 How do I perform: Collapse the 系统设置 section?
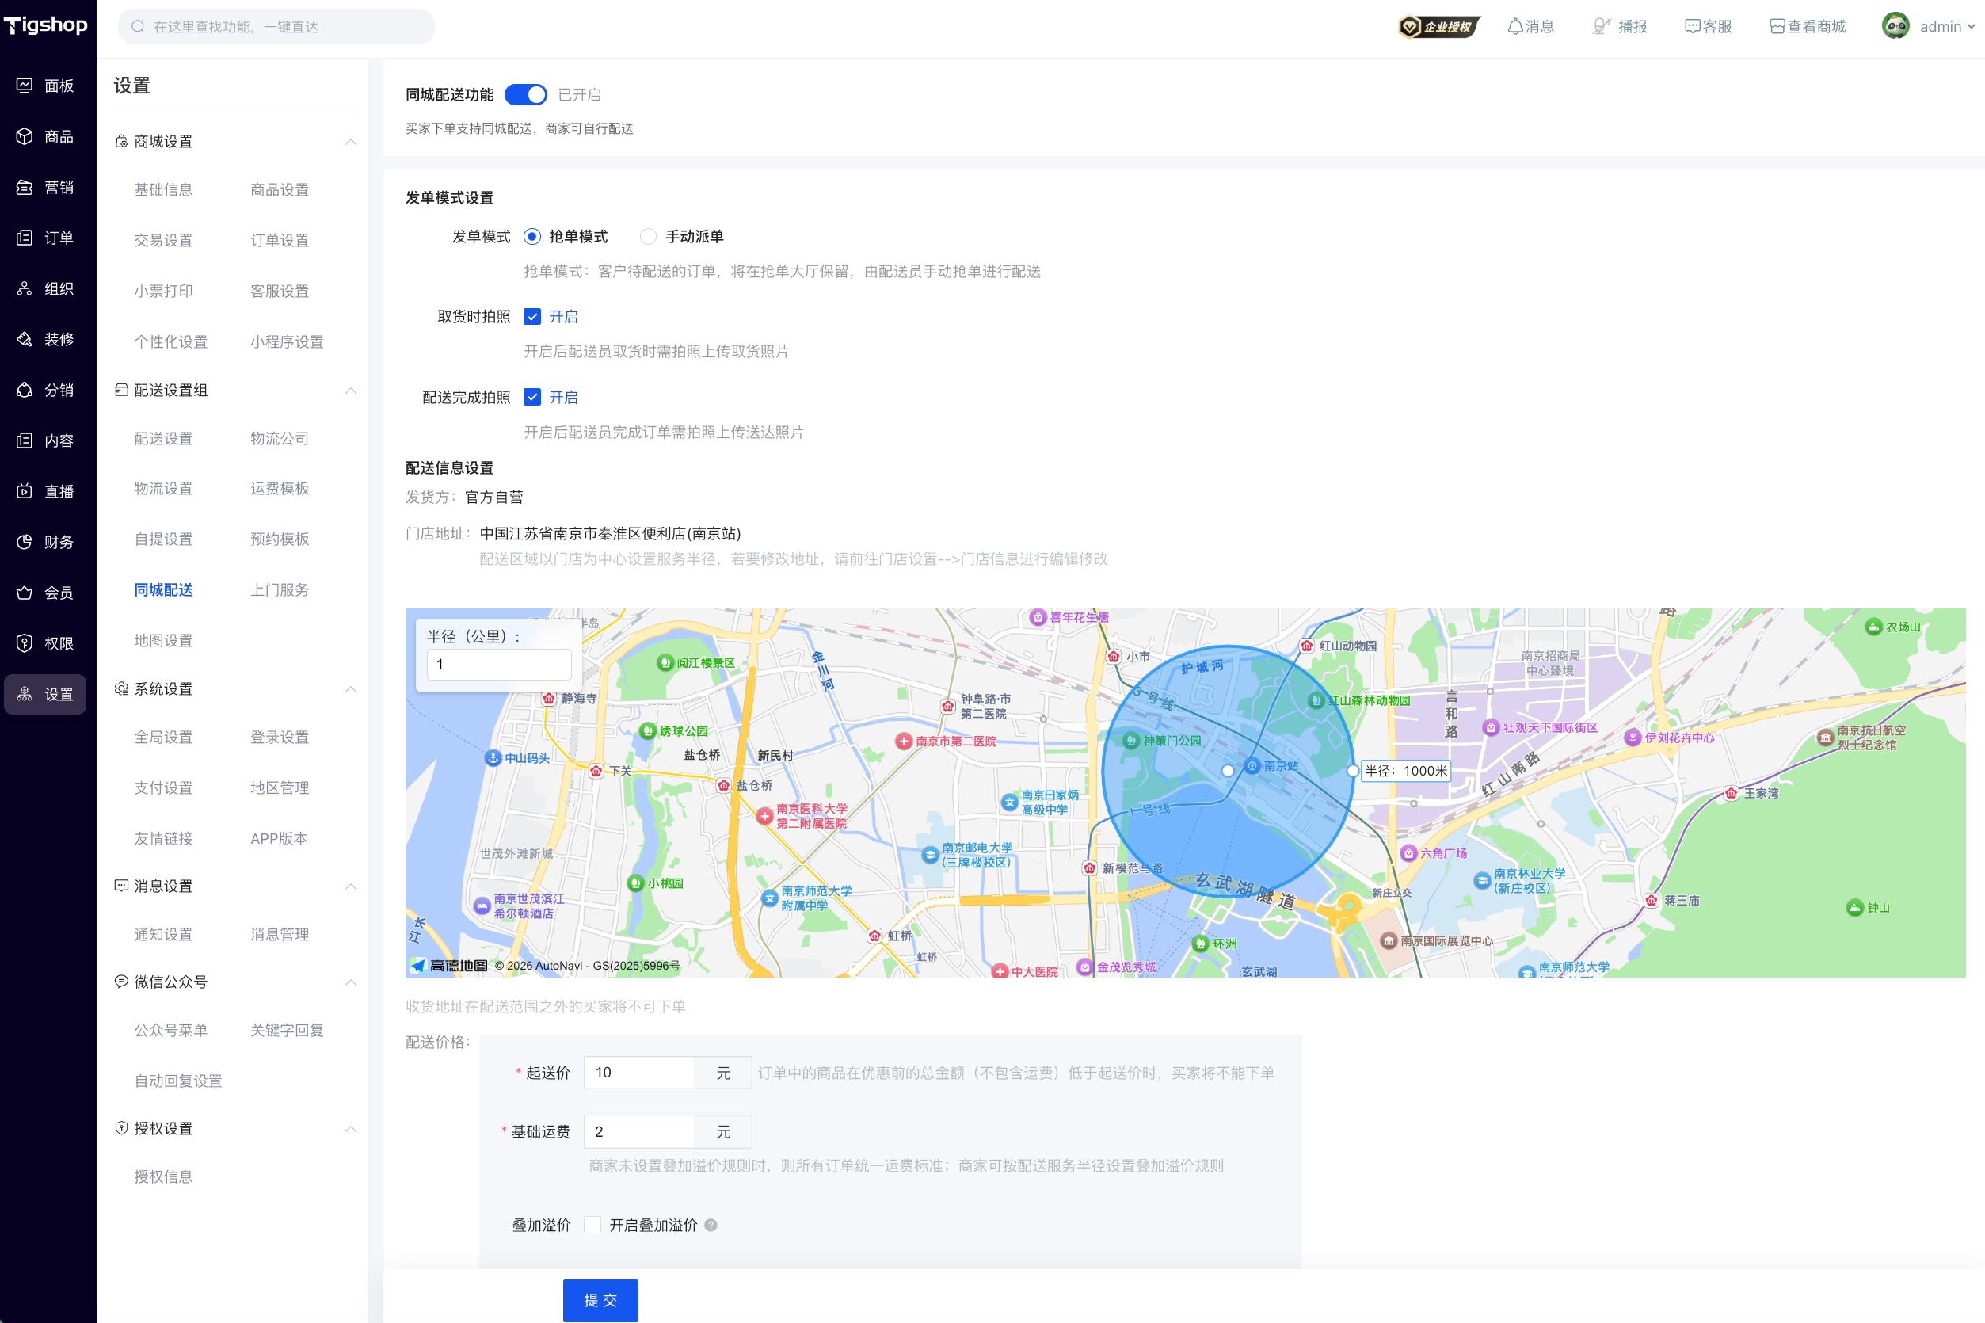pos(350,688)
